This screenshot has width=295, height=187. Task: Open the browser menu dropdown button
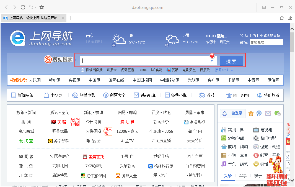coord(264,7)
